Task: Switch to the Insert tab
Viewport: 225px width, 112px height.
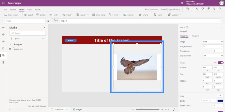Action: coord(22,10)
